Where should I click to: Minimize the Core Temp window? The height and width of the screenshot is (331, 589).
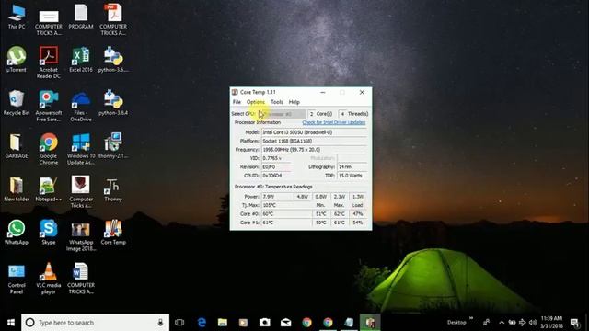[323, 92]
